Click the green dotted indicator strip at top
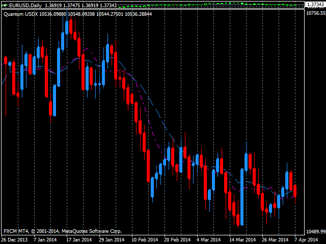Image resolution: width=326 pixels, height=244 pixels. (x=229, y=4)
